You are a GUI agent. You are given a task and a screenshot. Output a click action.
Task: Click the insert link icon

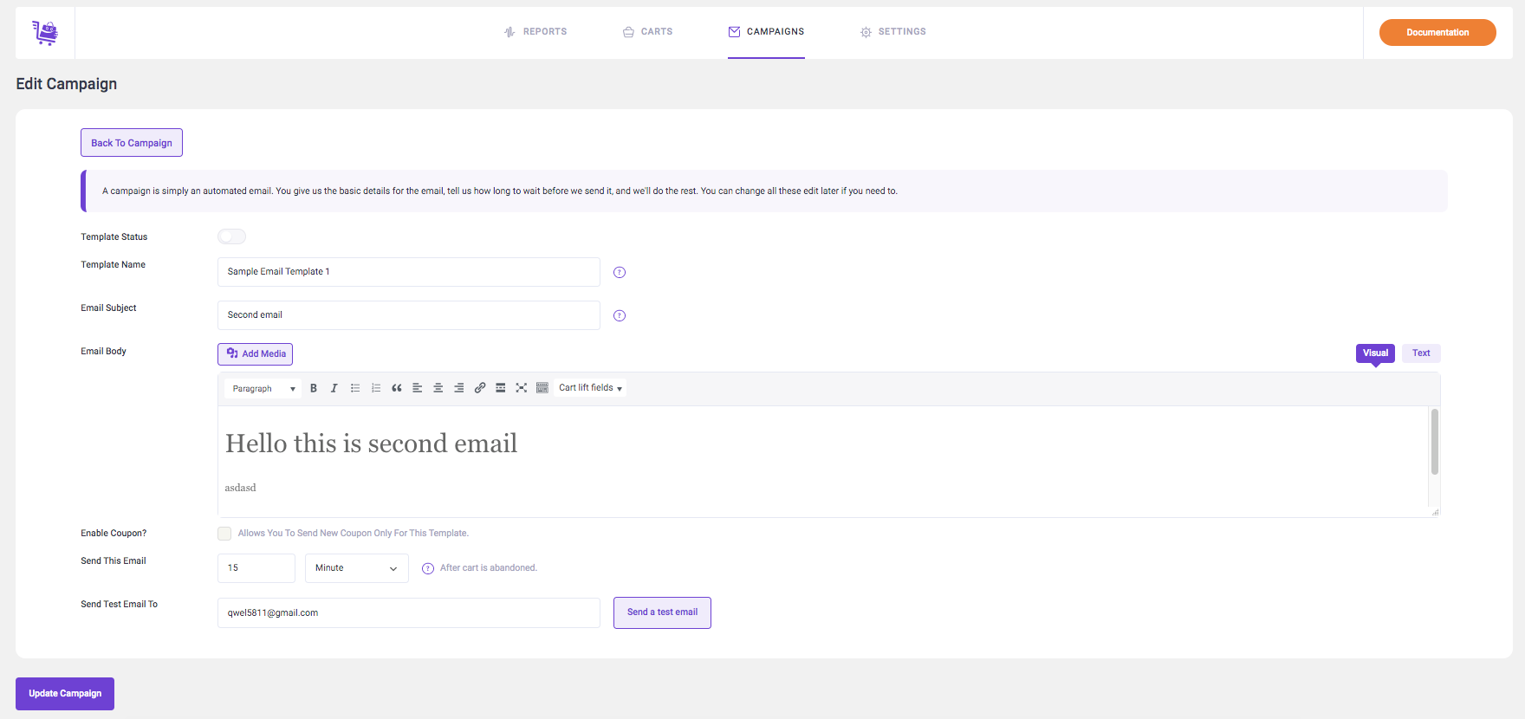[480, 388]
